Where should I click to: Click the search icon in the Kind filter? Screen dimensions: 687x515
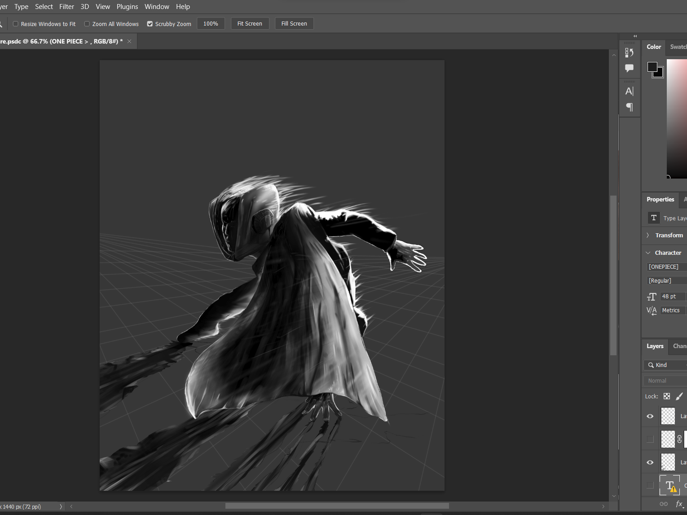point(651,365)
